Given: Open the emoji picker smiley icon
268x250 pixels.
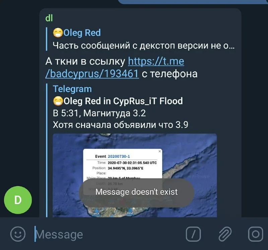Looking at the screenshot, I should click(x=18, y=234).
